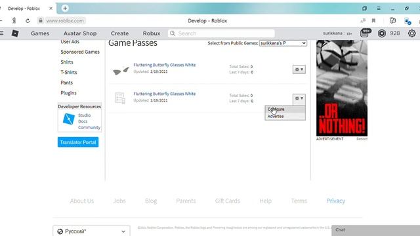Select Sponsored Games in the sidebar
Image resolution: width=420 pixels, height=236 pixels.
click(80, 52)
